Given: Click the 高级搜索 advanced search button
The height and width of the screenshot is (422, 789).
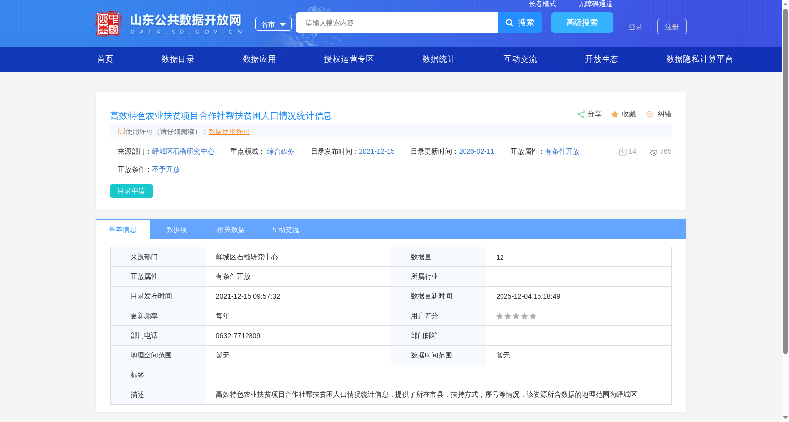Looking at the screenshot, I should (x=582, y=23).
